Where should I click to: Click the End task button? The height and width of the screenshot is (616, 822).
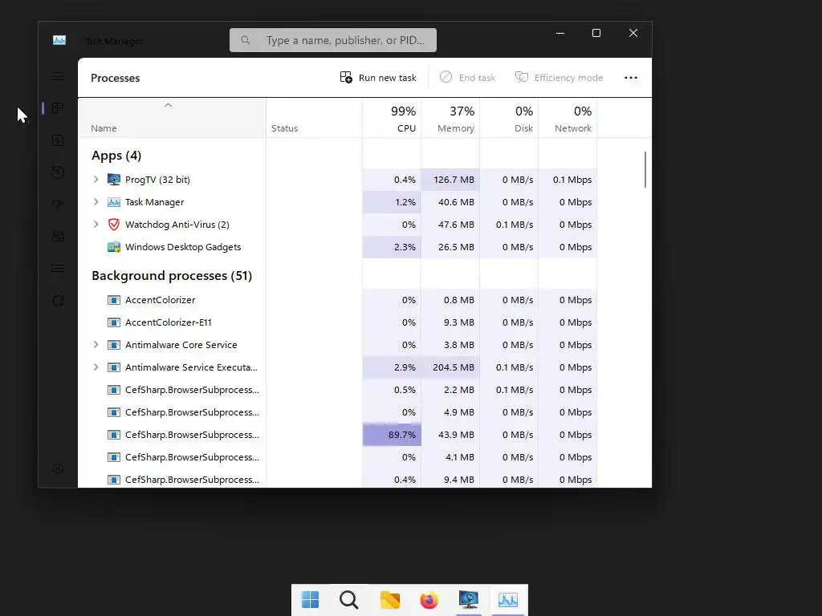pyautogui.click(x=467, y=78)
